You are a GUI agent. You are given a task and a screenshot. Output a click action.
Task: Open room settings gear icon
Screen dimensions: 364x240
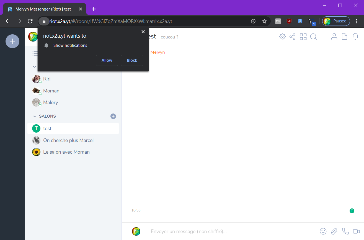(x=282, y=37)
